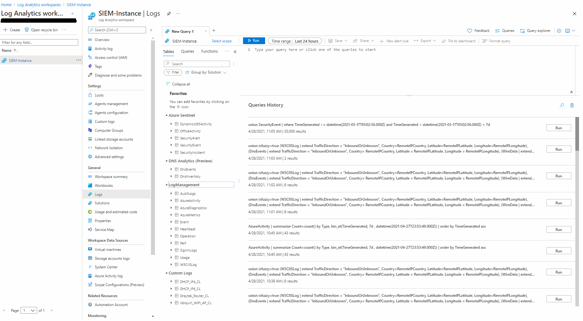
Task: Collapse the query editor with up chevron
Action: [571, 92]
